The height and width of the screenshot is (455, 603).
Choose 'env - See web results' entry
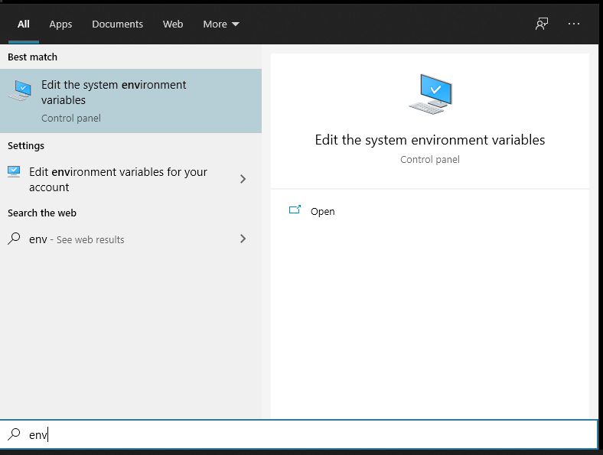click(77, 239)
